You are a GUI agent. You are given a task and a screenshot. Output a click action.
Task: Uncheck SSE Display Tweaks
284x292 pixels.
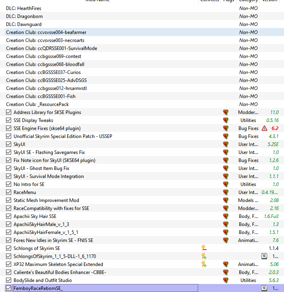[8, 120]
